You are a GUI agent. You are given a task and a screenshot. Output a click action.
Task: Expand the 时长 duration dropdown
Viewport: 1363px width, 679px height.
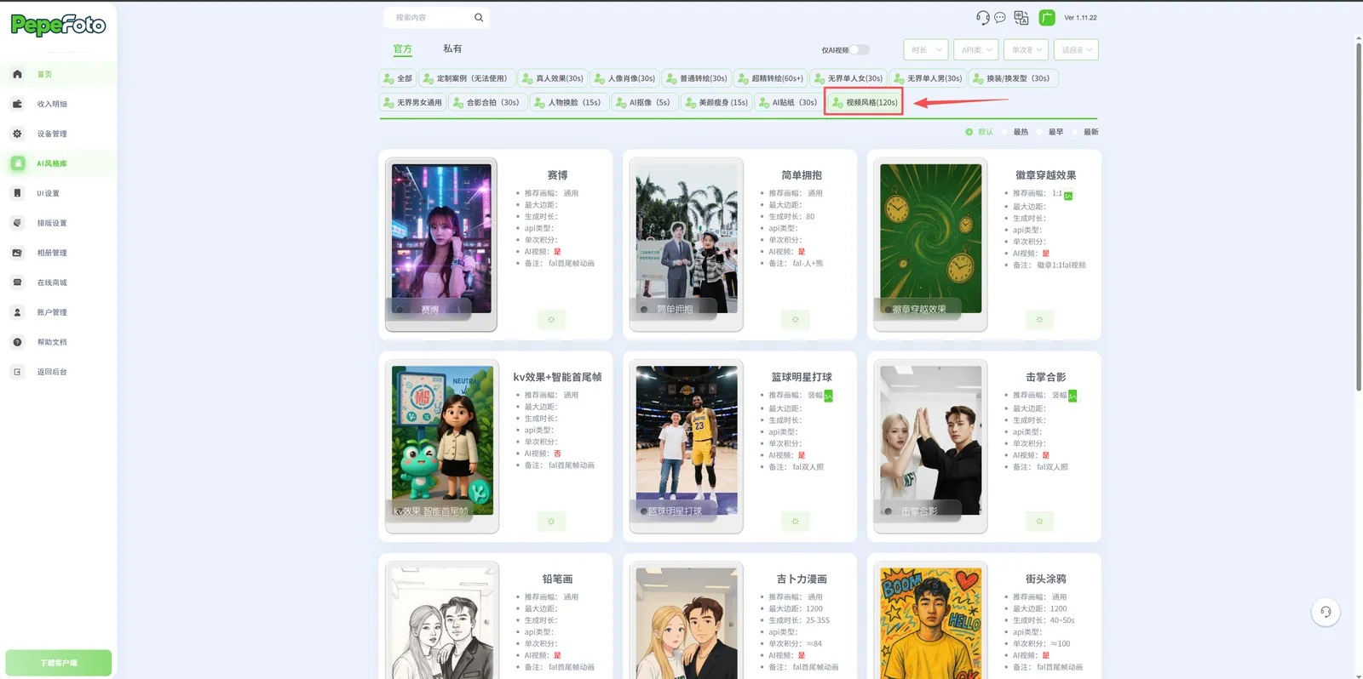tap(926, 49)
